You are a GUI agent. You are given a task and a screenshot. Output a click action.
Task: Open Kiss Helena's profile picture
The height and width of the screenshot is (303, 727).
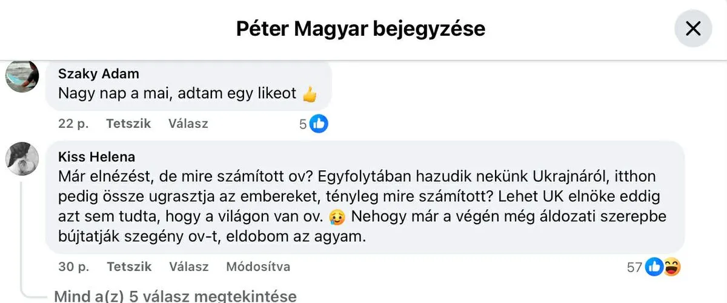point(22,159)
